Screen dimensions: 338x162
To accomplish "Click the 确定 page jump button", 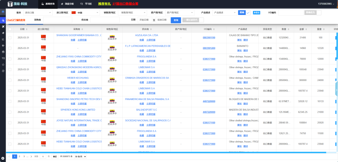I will 55,157.
